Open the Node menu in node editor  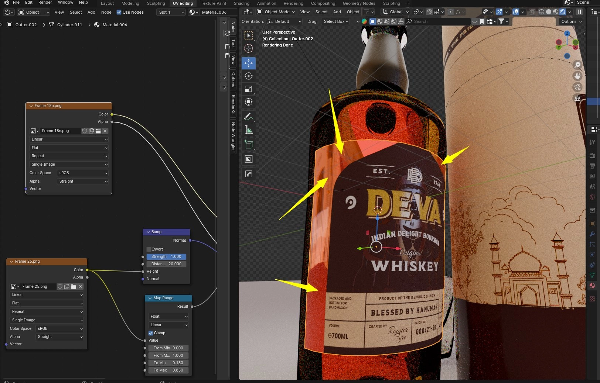pos(106,12)
